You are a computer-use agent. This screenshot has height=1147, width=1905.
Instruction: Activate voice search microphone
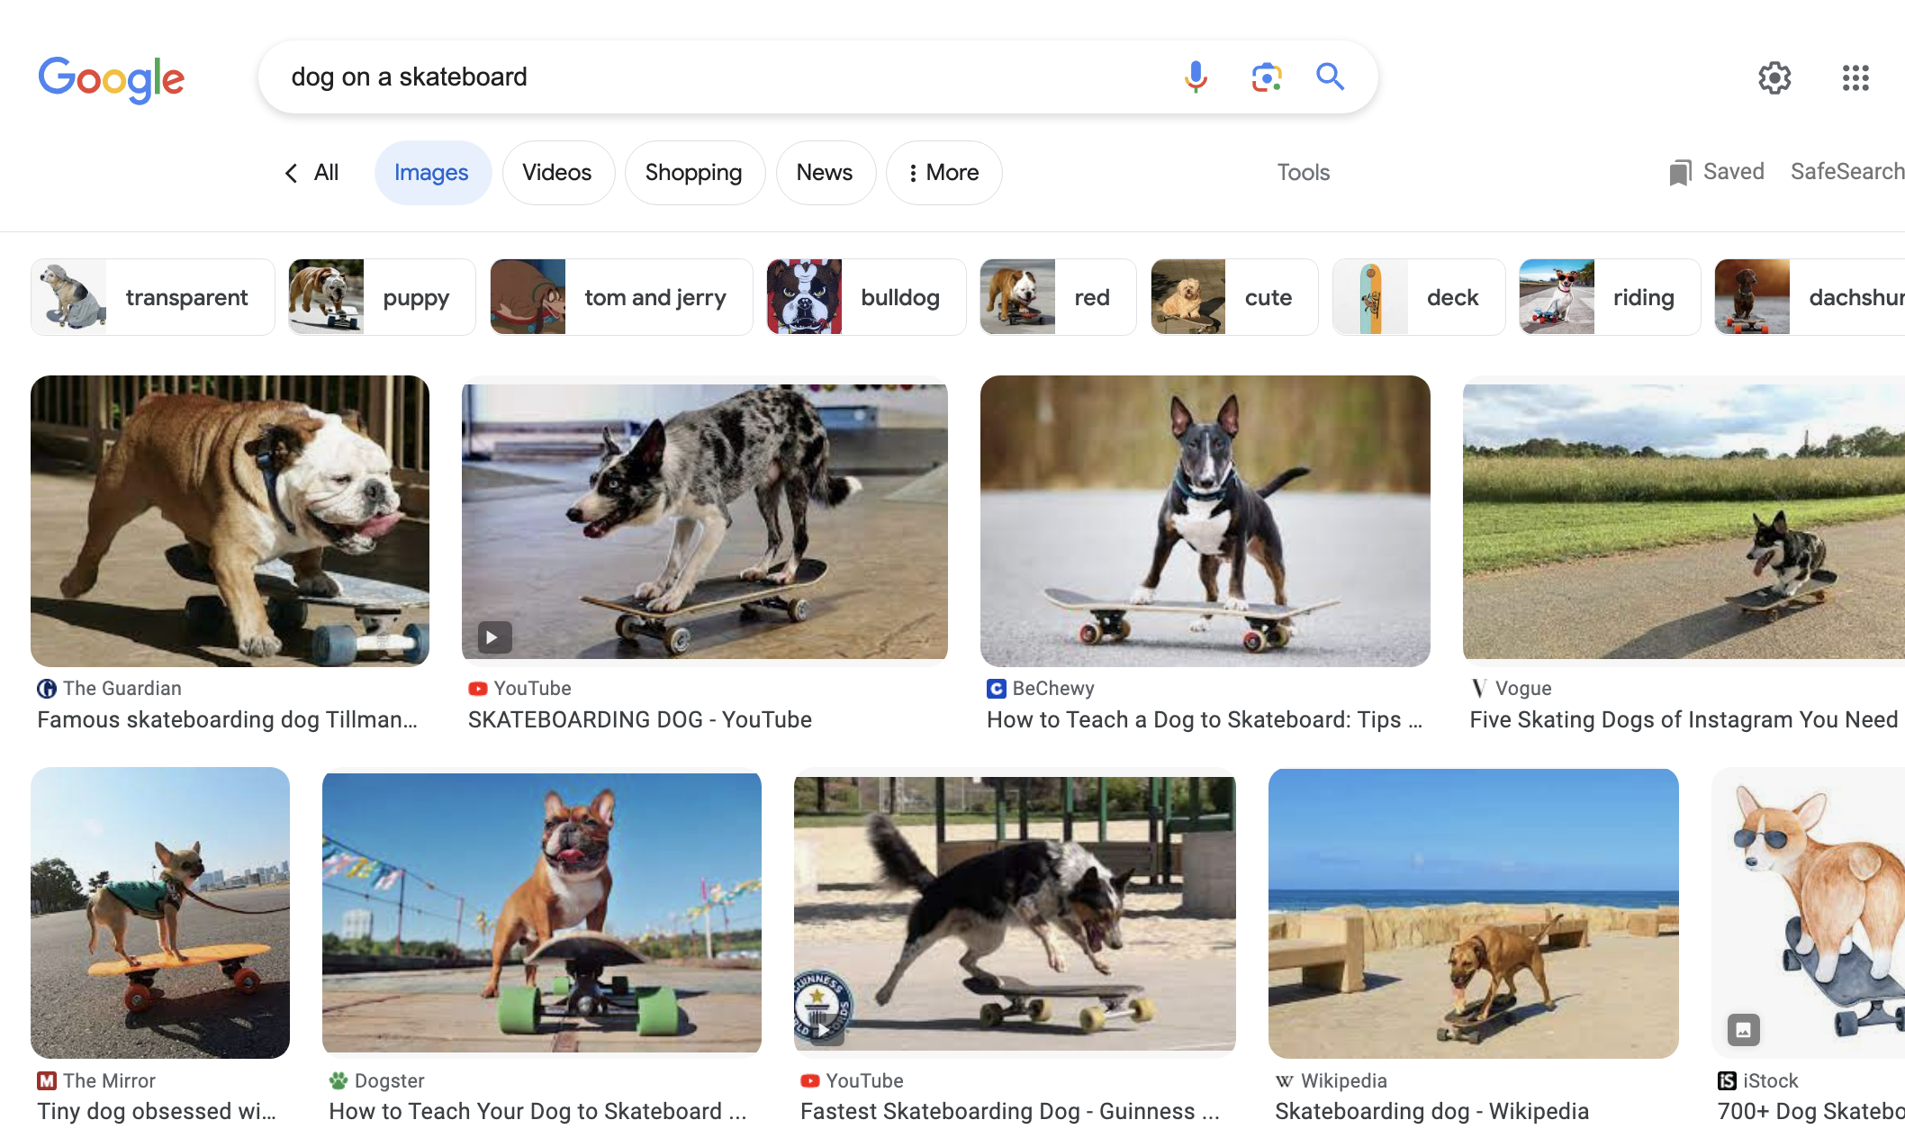[x=1195, y=77]
